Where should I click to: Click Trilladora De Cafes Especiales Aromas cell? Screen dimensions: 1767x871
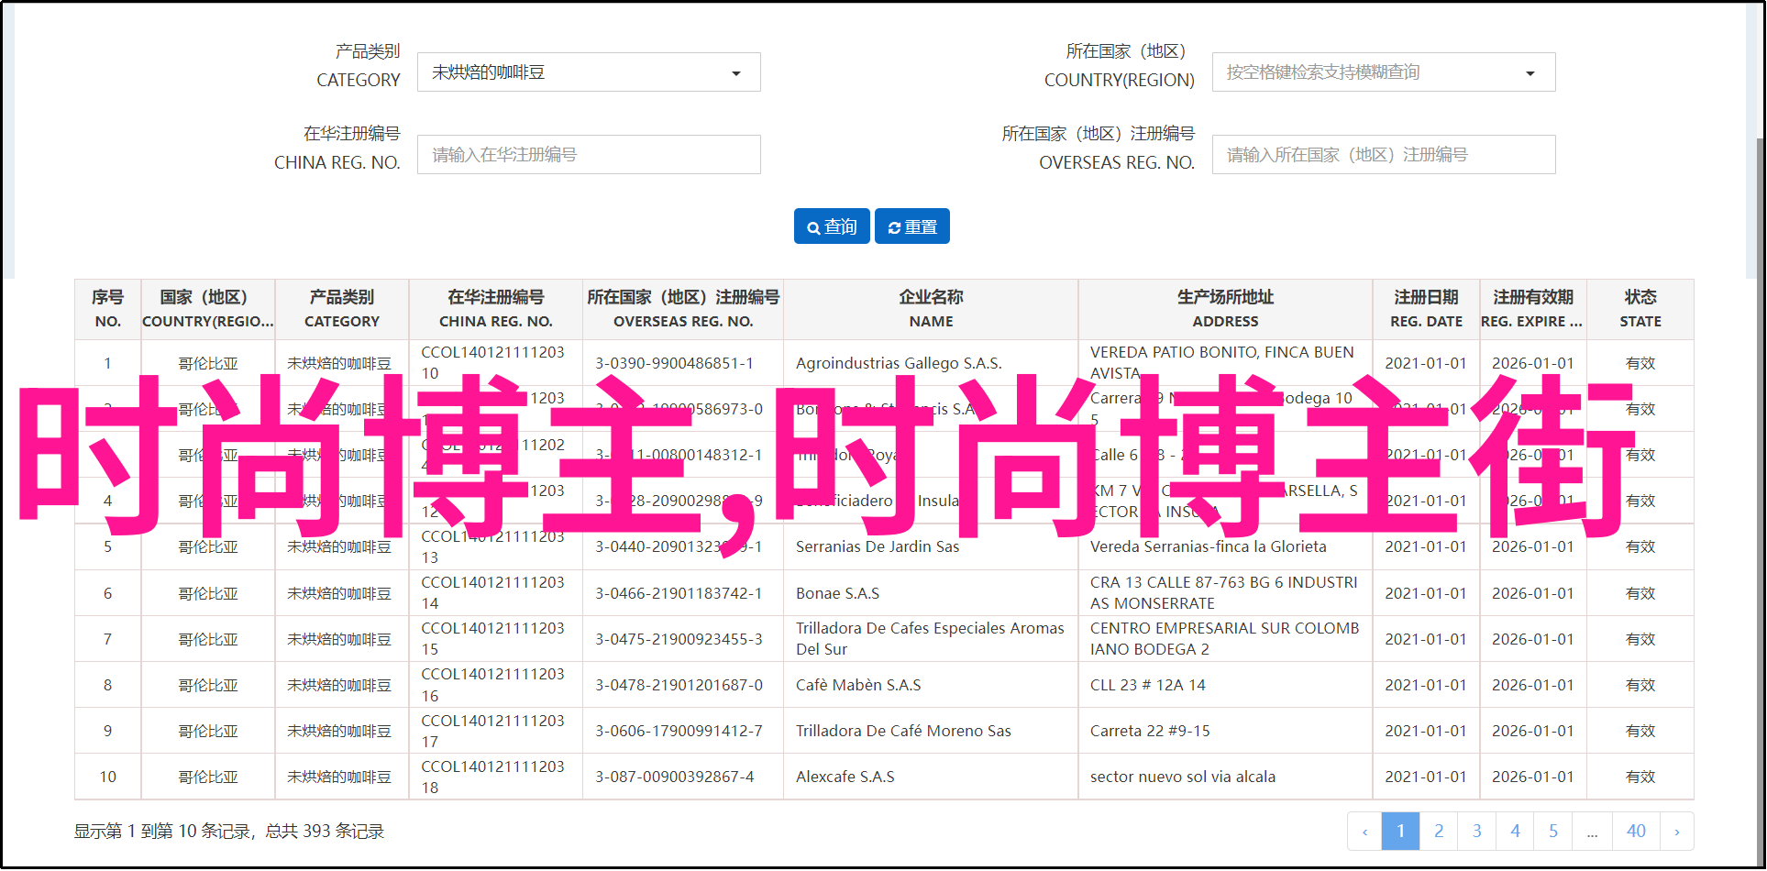tap(930, 638)
